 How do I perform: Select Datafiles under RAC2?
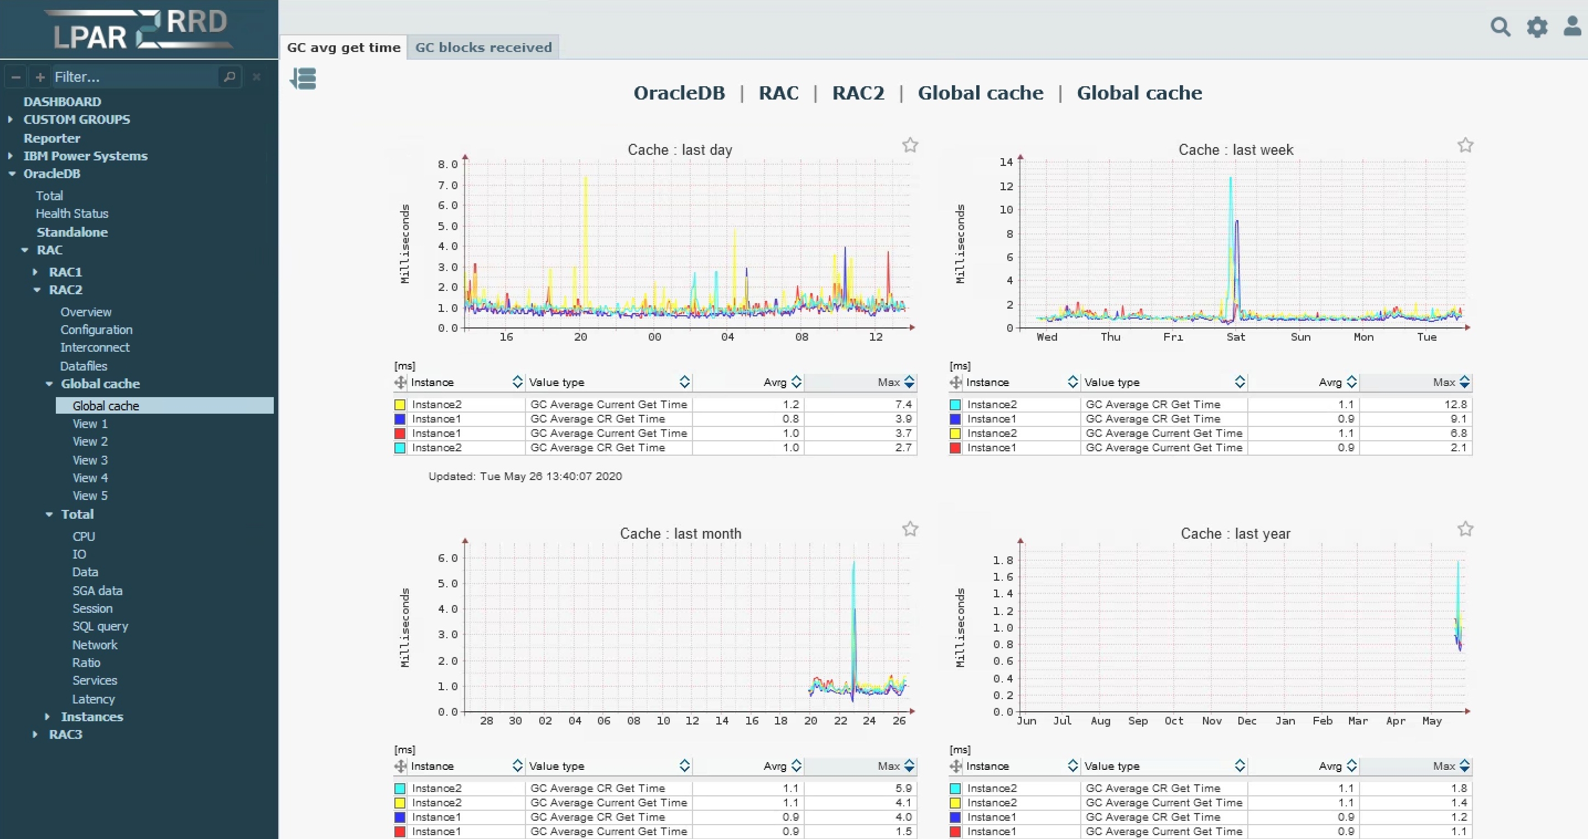coord(84,366)
